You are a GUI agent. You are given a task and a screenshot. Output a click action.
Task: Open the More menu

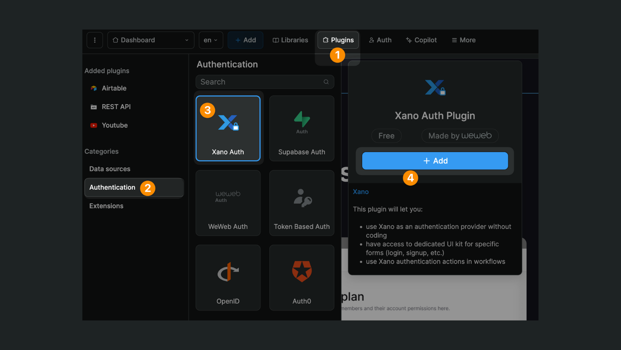(x=463, y=40)
